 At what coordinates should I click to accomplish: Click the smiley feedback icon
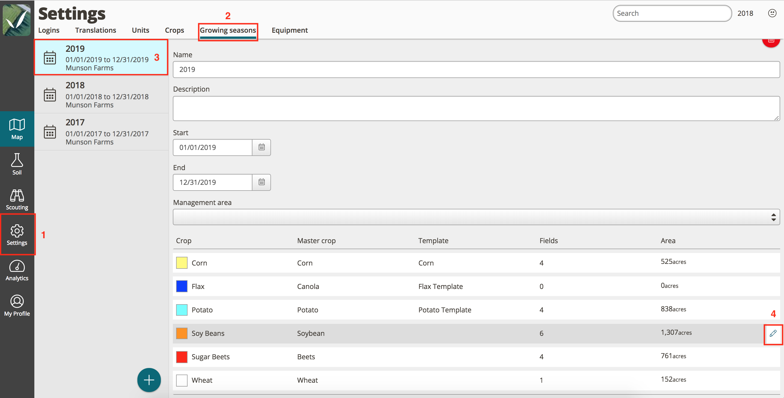click(x=772, y=13)
